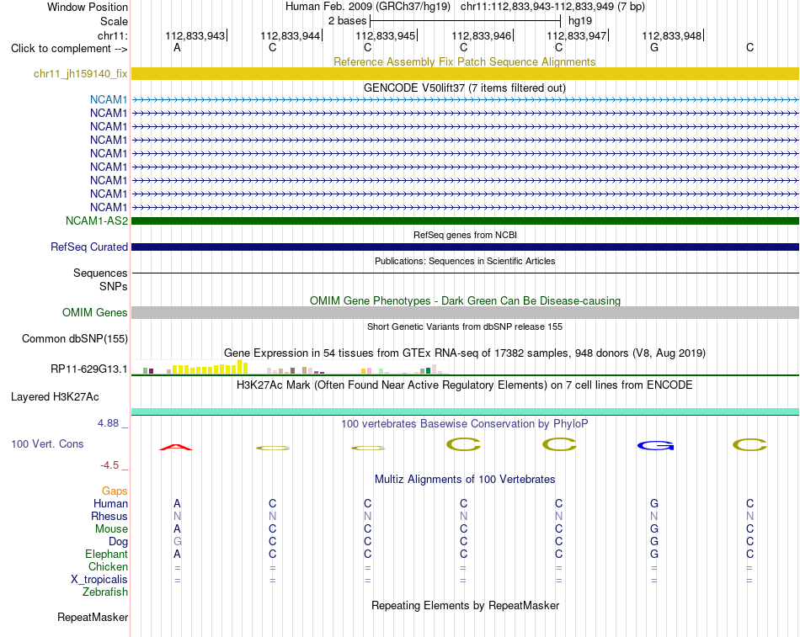Click the Mouse alignment row label
The image size is (800, 637).
point(111,529)
